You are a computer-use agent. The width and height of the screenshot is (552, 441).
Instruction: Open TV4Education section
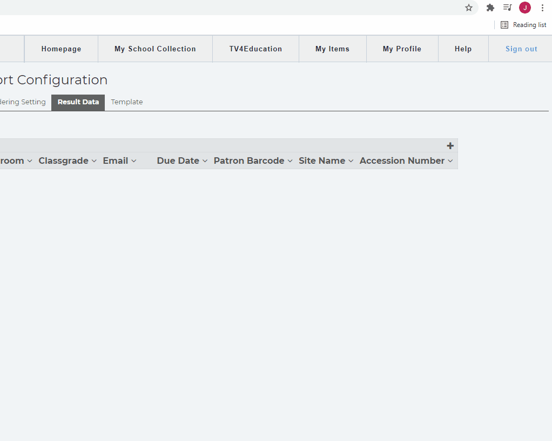[255, 49]
